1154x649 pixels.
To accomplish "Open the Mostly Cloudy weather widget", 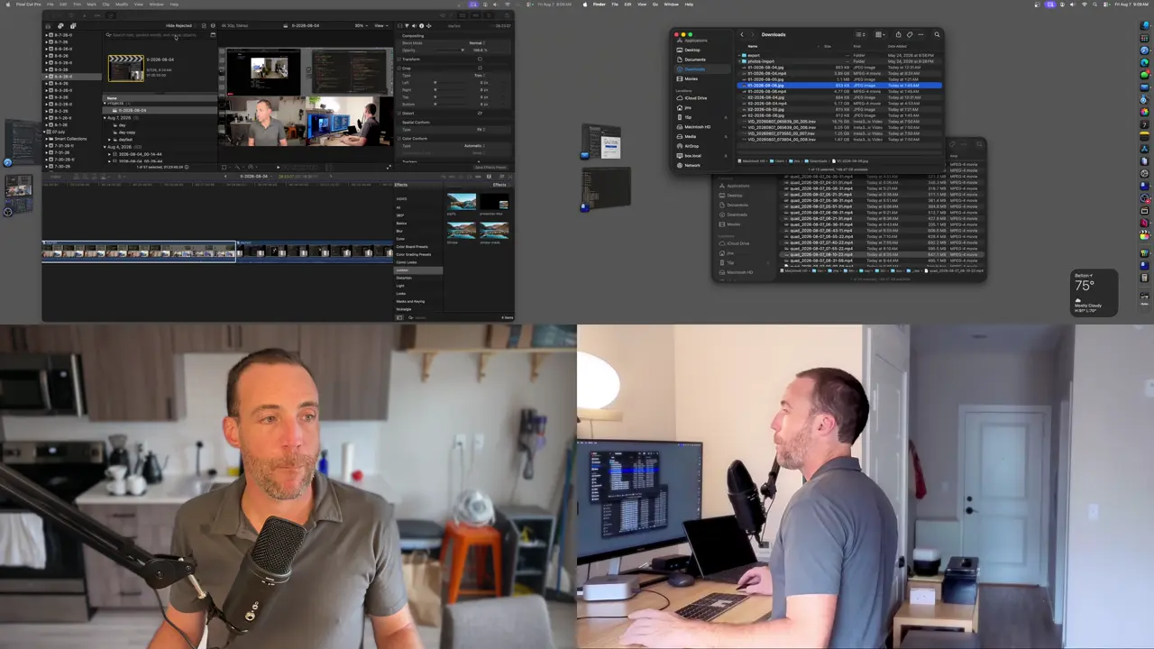I will 1094,292.
